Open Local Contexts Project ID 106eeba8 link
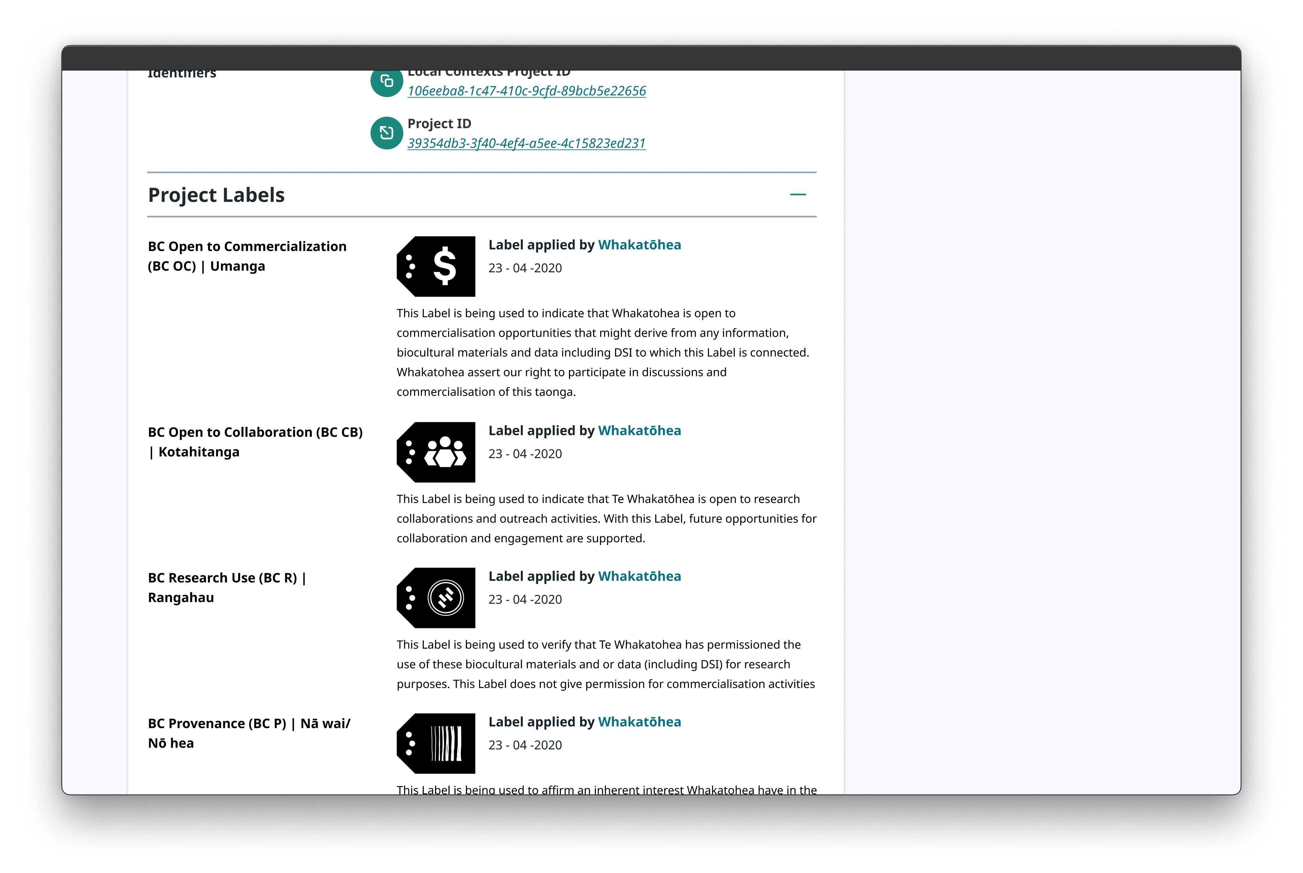The width and height of the screenshot is (1303, 873). (x=527, y=91)
